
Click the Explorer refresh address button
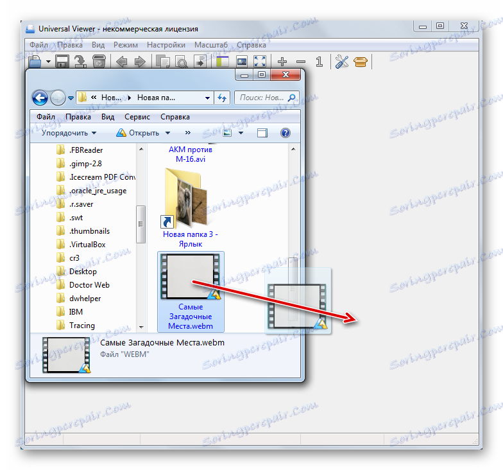coord(222,98)
